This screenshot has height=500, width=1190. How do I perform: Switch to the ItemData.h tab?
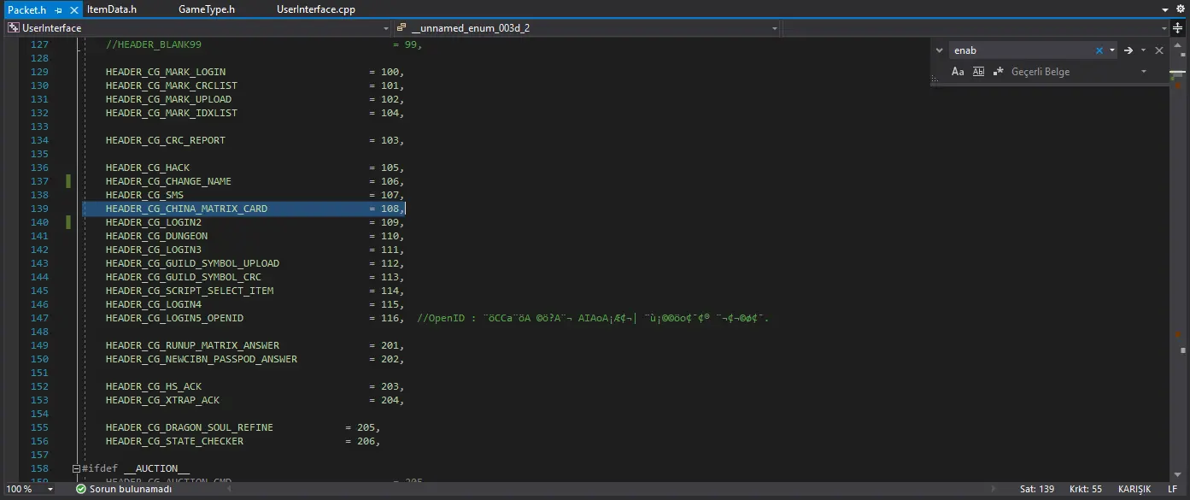(112, 10)
